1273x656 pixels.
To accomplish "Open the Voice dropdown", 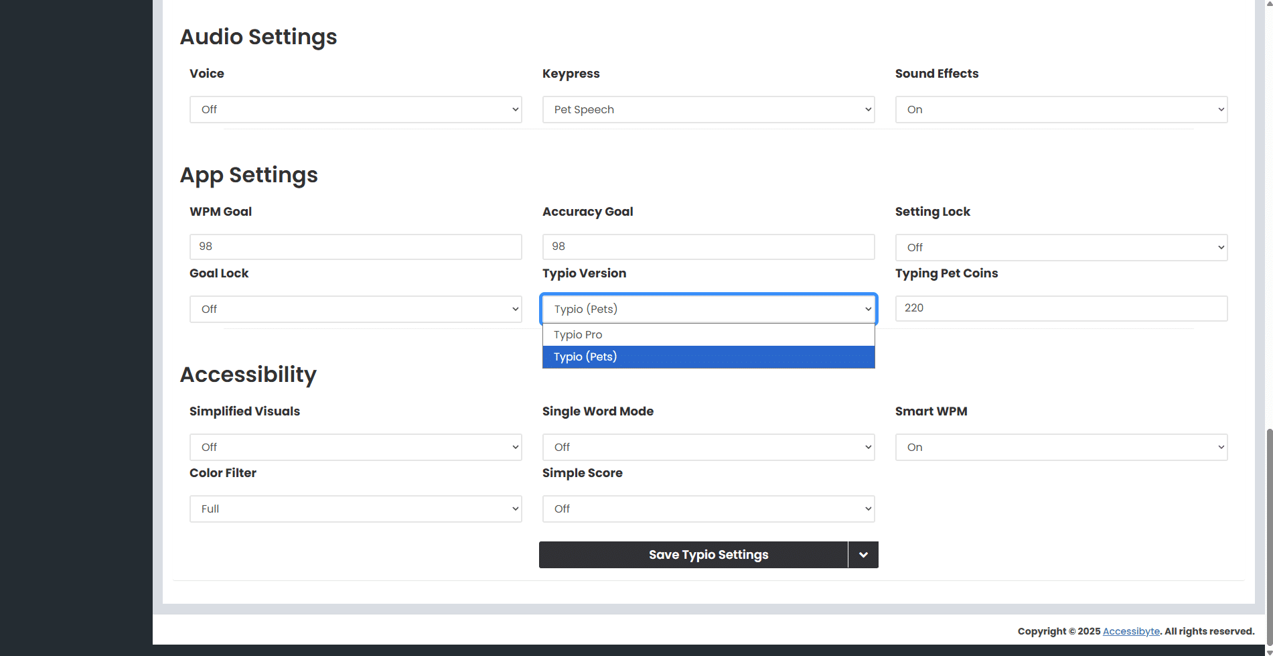I will click(355, 110).
